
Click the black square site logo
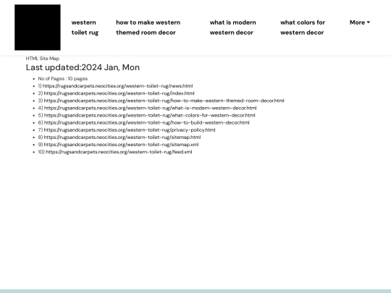(x=38, y=27)
